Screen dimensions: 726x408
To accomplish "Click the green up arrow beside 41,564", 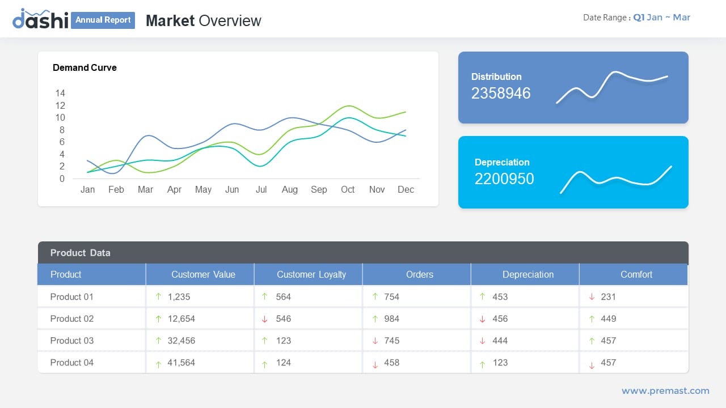I will (158, 365).
